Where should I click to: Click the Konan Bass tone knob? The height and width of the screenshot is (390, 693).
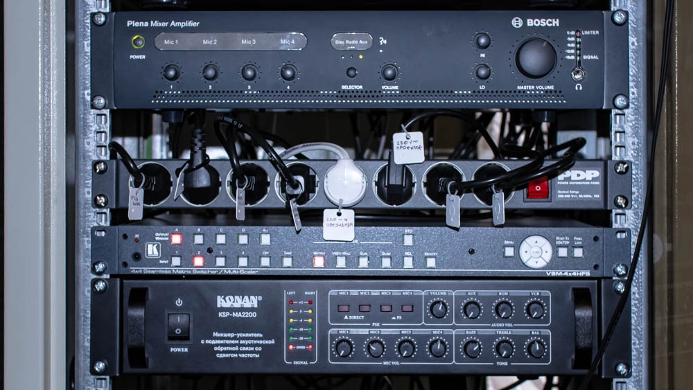(472, 347)
